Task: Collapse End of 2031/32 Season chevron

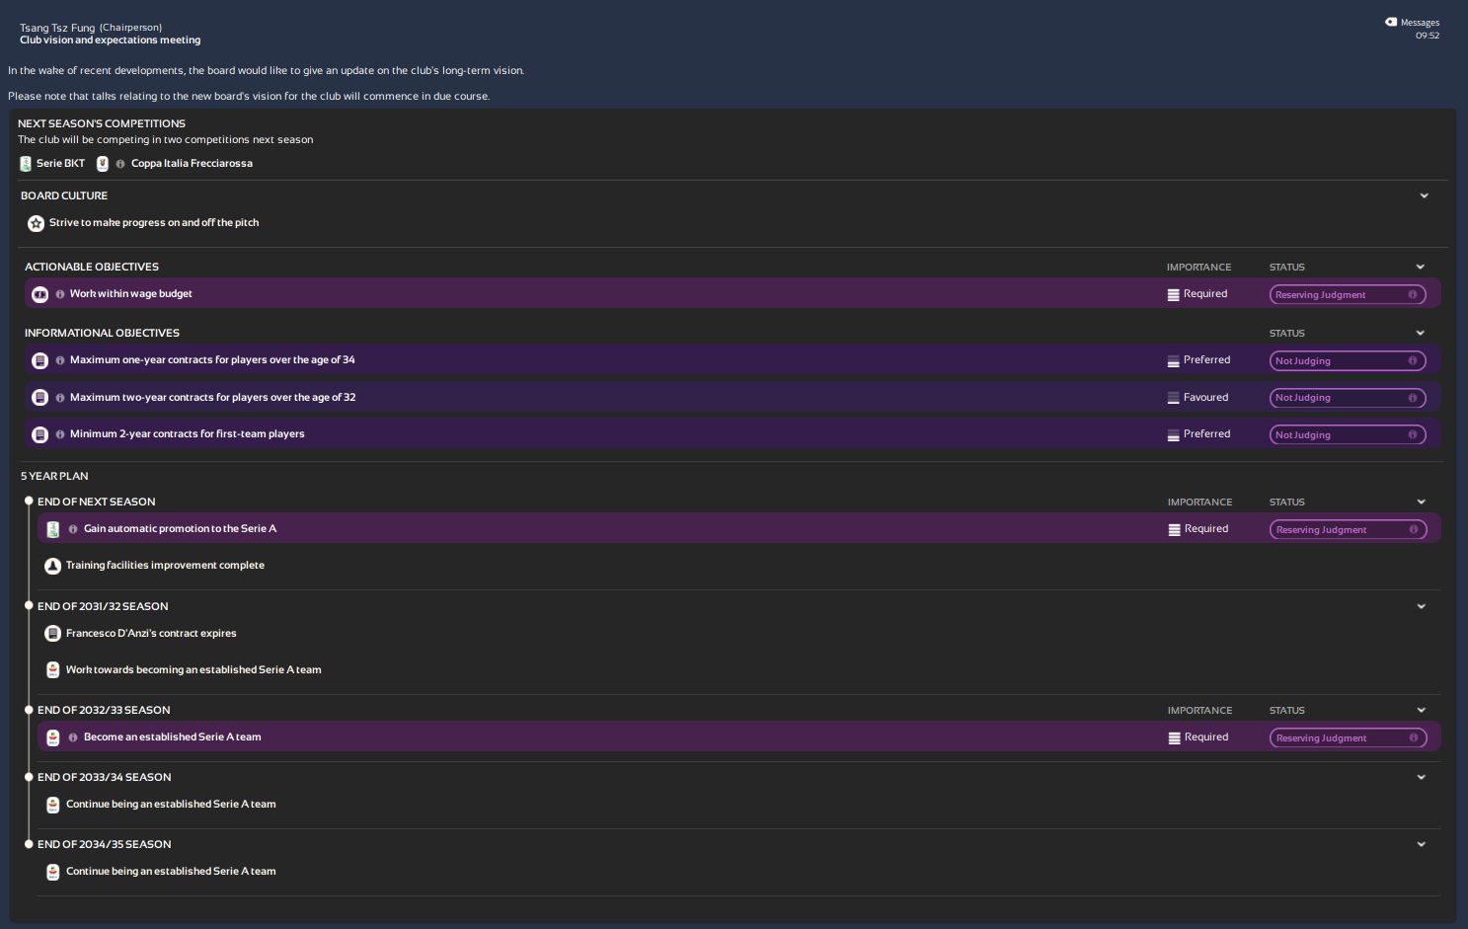Action: (x=1421, y=606)
